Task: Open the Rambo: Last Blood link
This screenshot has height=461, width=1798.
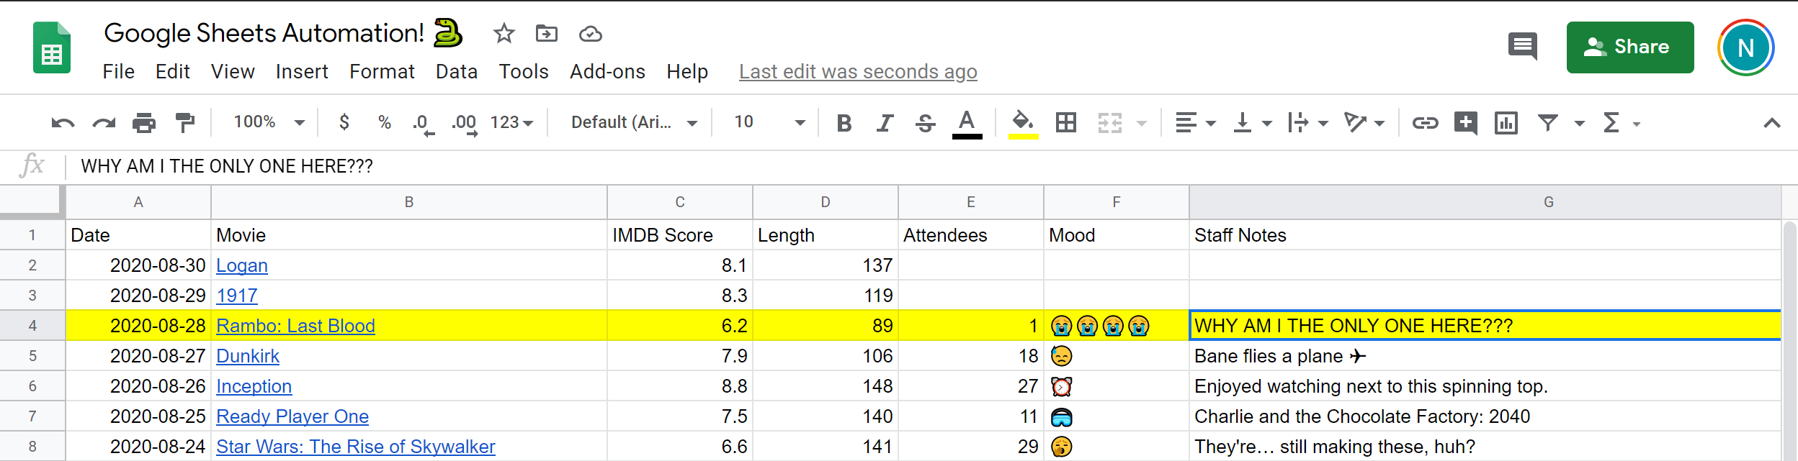Action: [295, 326]
